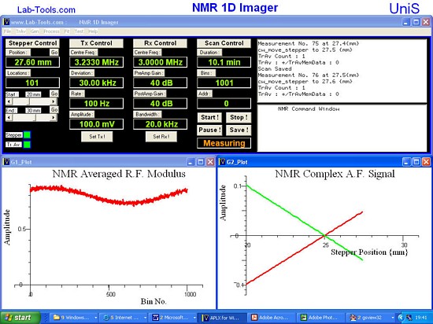433x324 pixels.
Task: Click the stepper position field 27.60 mm
Action: pos(32,62)
